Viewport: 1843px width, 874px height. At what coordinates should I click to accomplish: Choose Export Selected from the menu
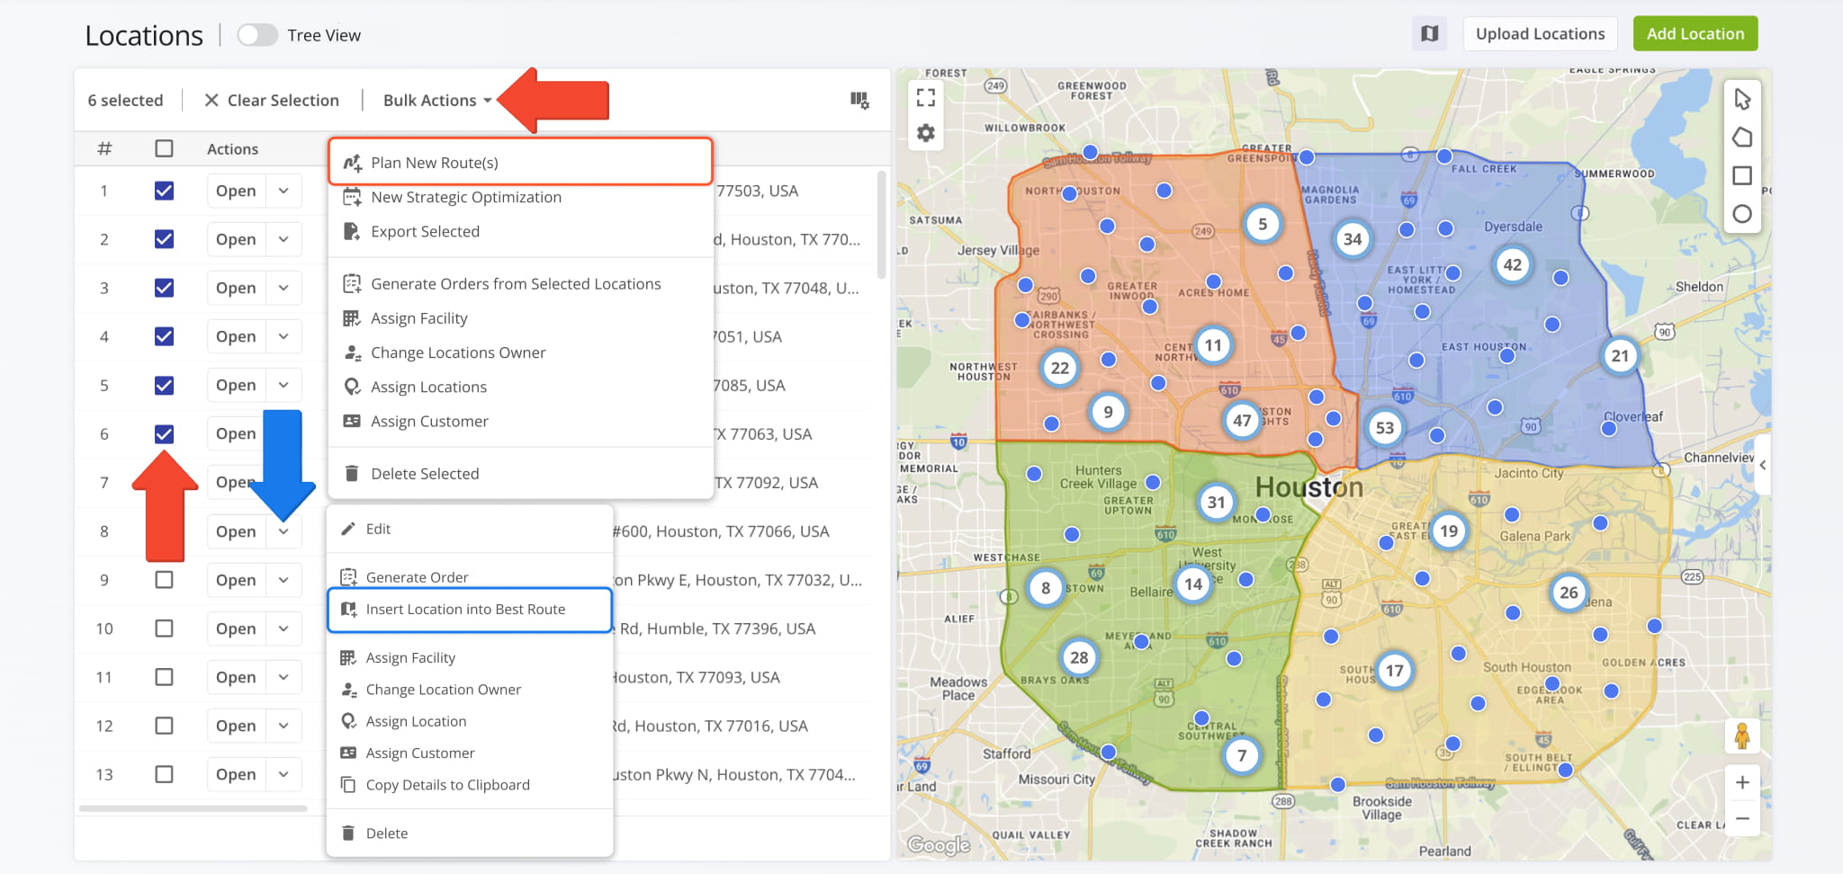520,231
